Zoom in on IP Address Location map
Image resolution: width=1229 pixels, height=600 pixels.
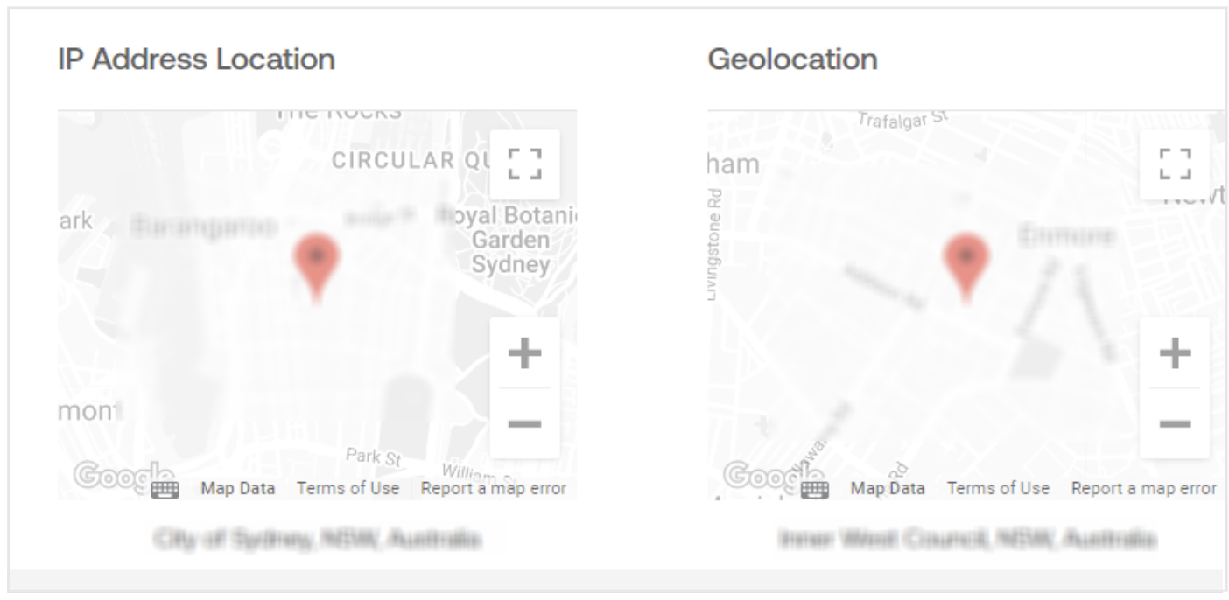tap(524, 353)
